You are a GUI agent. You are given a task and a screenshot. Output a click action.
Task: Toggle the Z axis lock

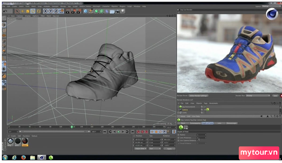(x=56, y=11)
